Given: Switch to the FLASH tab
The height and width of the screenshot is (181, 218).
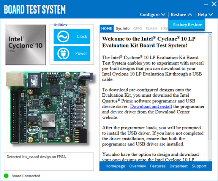Looking at the screenshot, I should (x=152, y=28).
